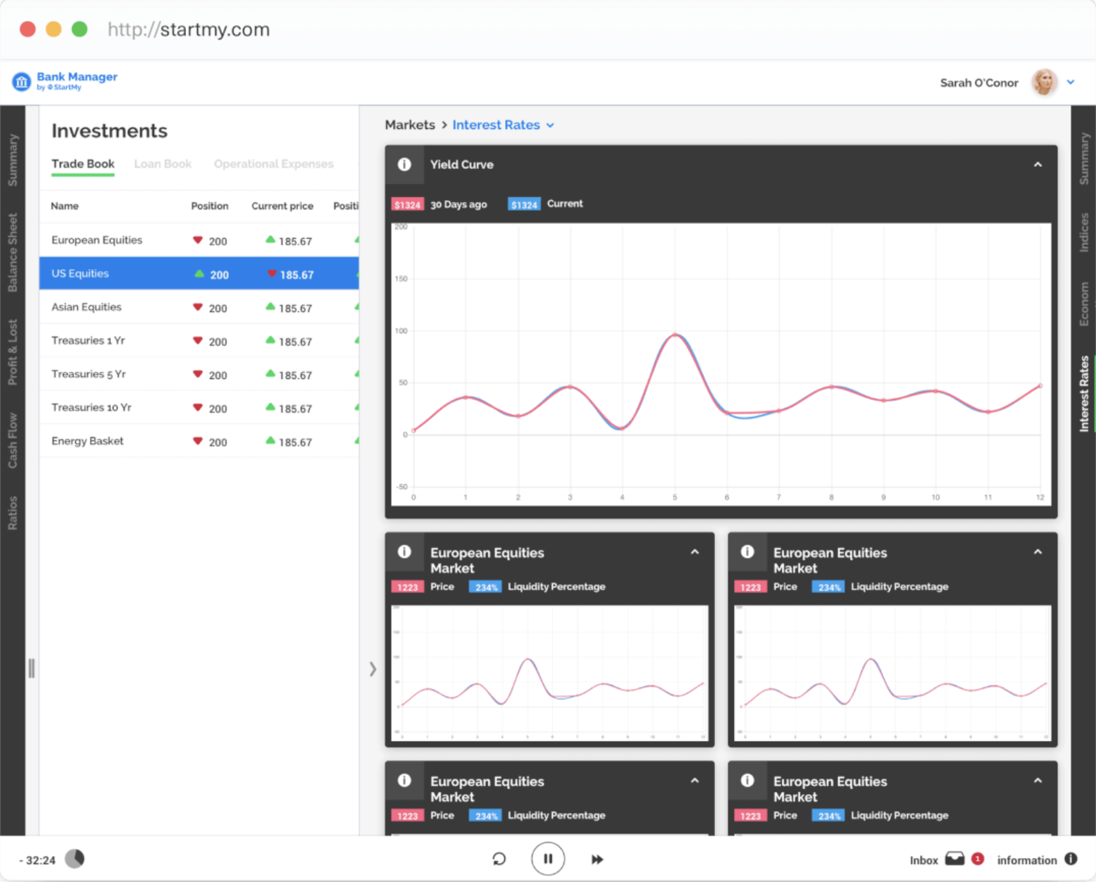1096x882 pixels.
Task: Click the Yield Curve info icon
Action: point(404,164)
